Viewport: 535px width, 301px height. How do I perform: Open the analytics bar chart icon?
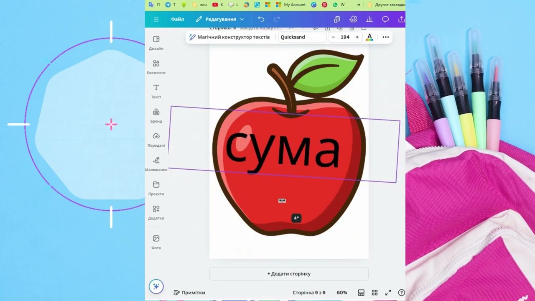[x=369, y=19]
